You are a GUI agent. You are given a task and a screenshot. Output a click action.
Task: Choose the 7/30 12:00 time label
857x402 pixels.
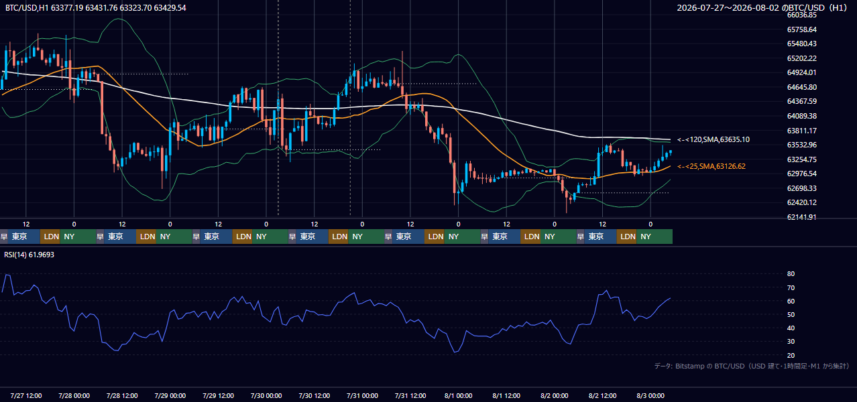pyautogui.click(x=315, y=395)
